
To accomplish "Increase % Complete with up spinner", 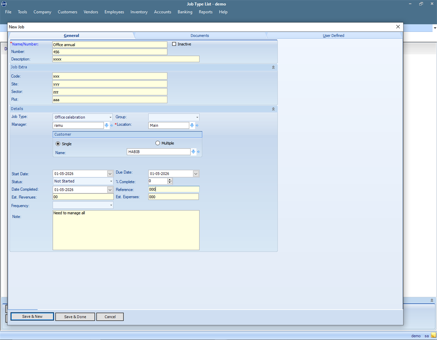I will (170, 179).
